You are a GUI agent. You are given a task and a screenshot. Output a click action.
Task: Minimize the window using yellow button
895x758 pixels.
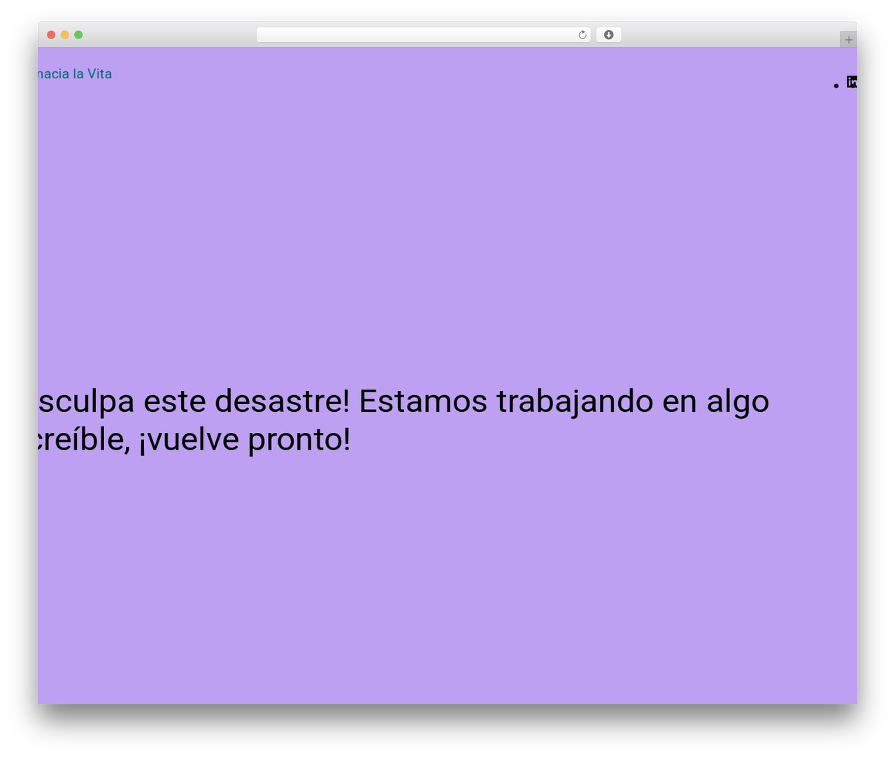coord(64,35)
